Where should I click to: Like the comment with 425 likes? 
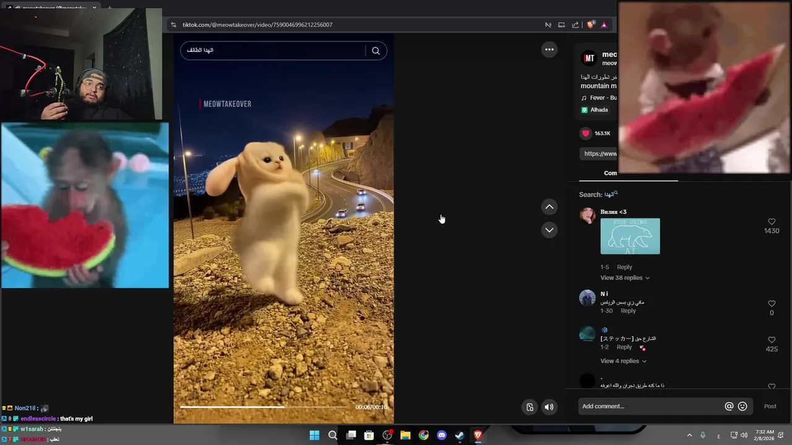772,340
